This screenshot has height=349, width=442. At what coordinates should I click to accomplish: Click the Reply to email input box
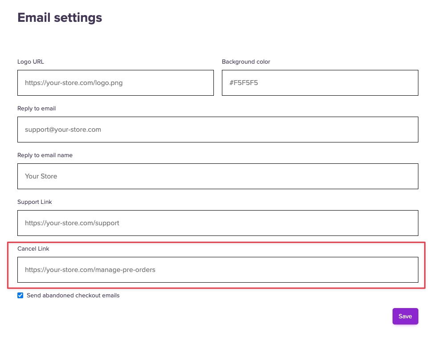click(218, 130)
